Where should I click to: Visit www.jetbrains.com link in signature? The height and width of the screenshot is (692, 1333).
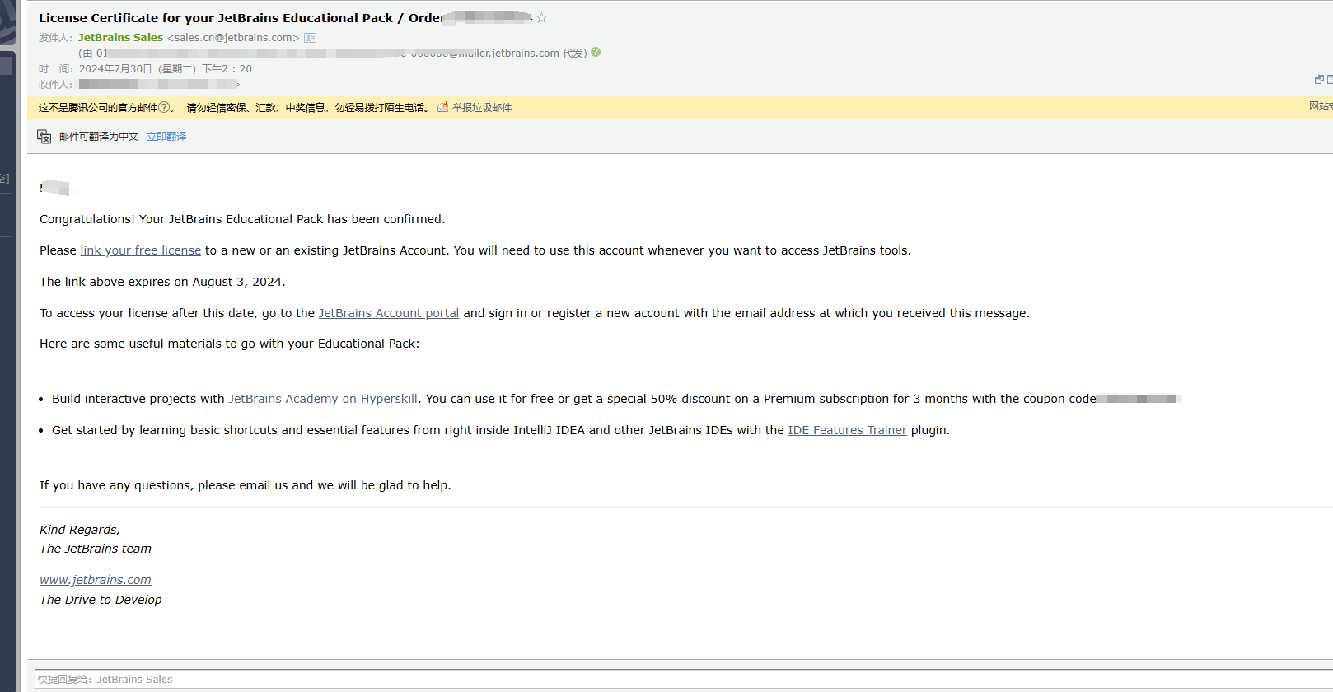(x=96, y=580)
